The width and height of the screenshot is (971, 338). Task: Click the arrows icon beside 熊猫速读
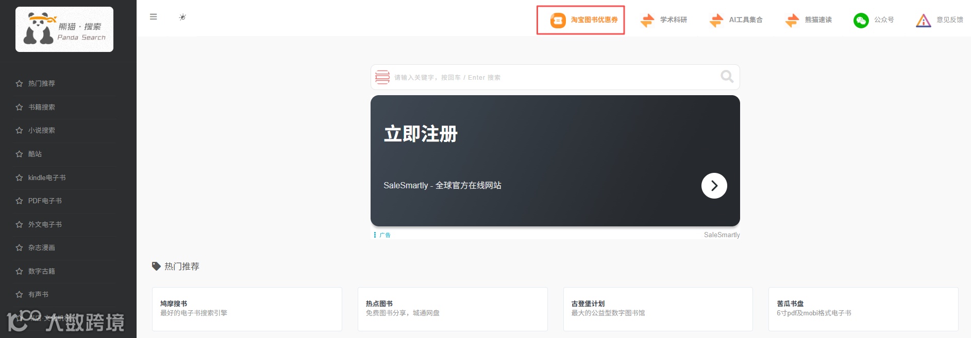pyautogui.click(x=792, y=20)
